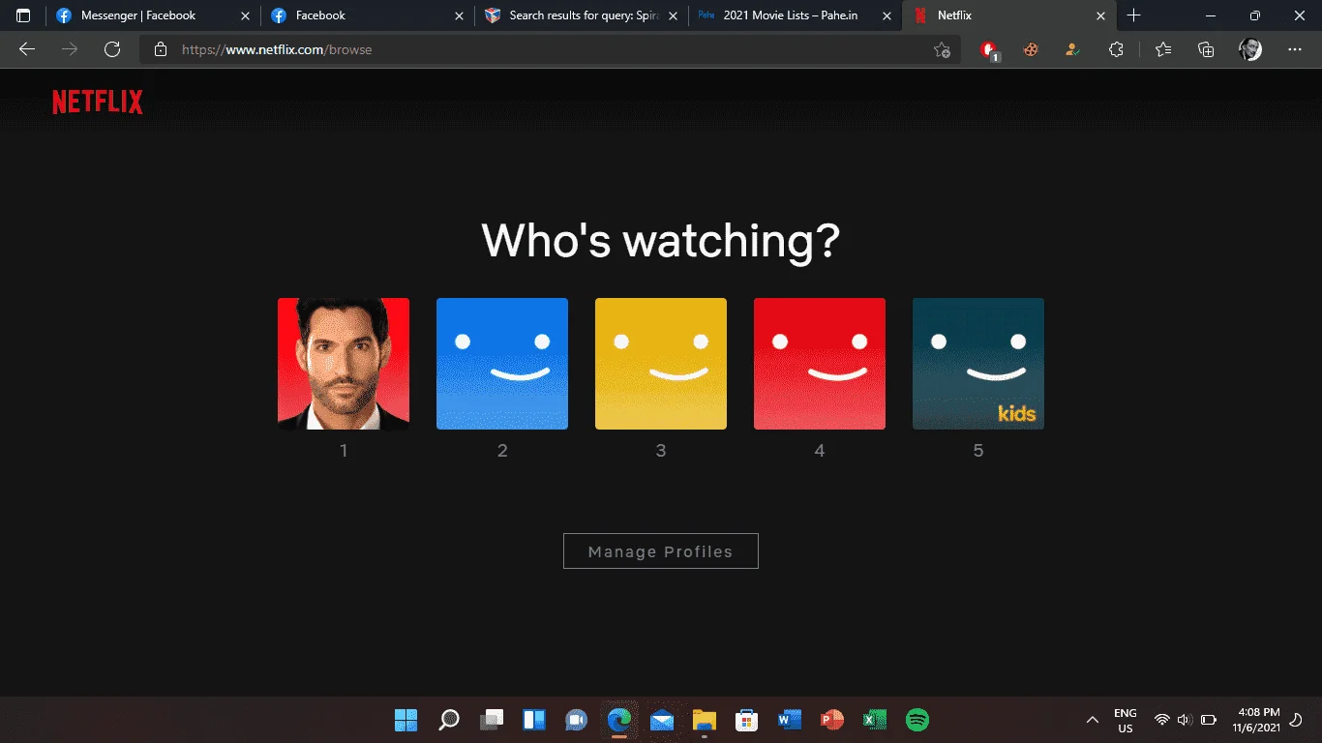Click Microsoft Edge taskbar icon
This screenshot has height=743, width=1322.
click(619, 720)
